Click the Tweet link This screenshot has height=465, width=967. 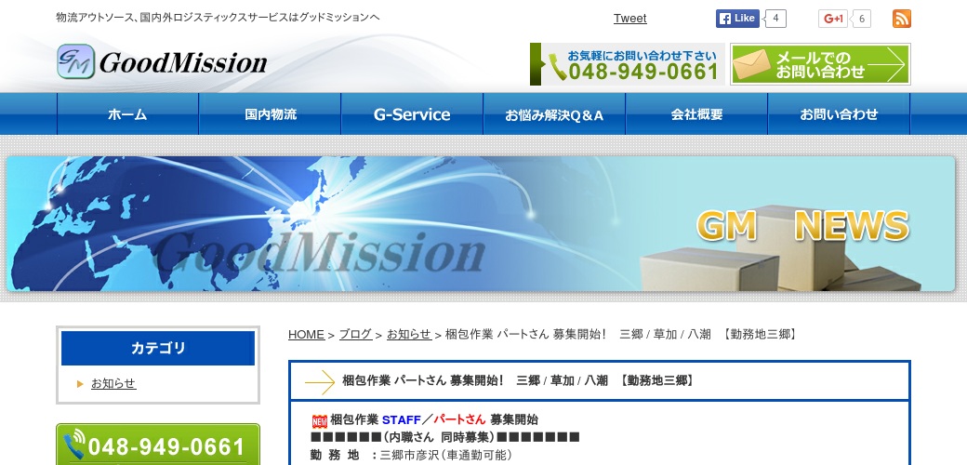click(x=629, y=19)
